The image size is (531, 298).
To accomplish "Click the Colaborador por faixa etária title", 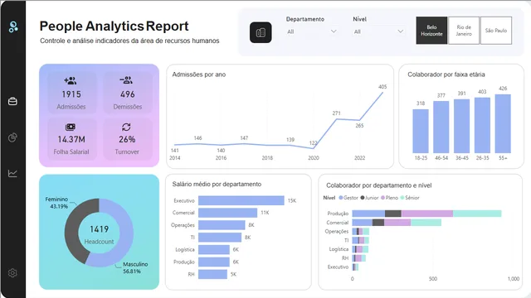I will coord(446,74).
